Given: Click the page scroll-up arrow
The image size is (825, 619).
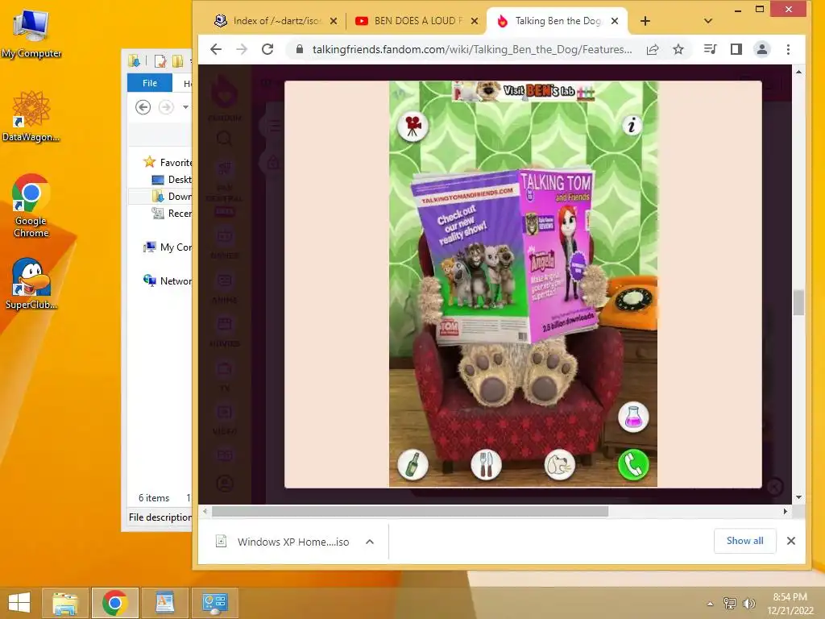Looking at the screenshot, I should (798, 72).
